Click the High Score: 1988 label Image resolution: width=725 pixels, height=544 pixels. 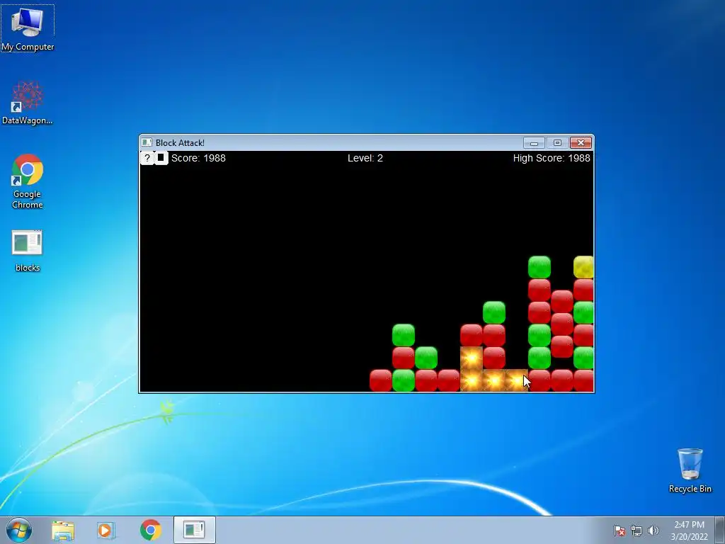(x=551, y=158)
